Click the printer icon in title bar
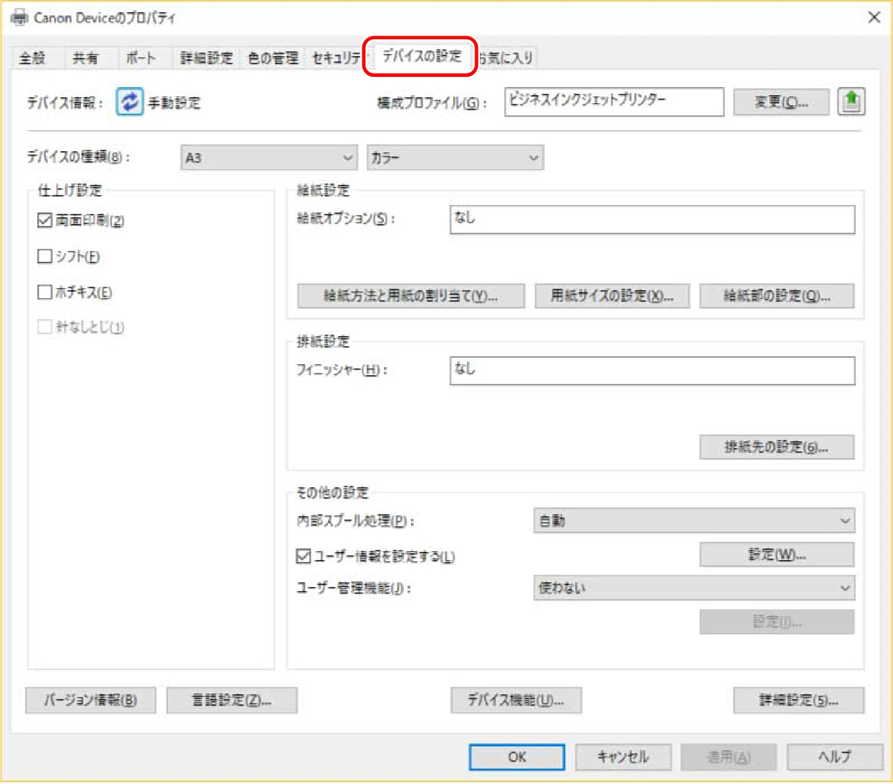Viewport: 893px width, 784px height. click(20, 18)
